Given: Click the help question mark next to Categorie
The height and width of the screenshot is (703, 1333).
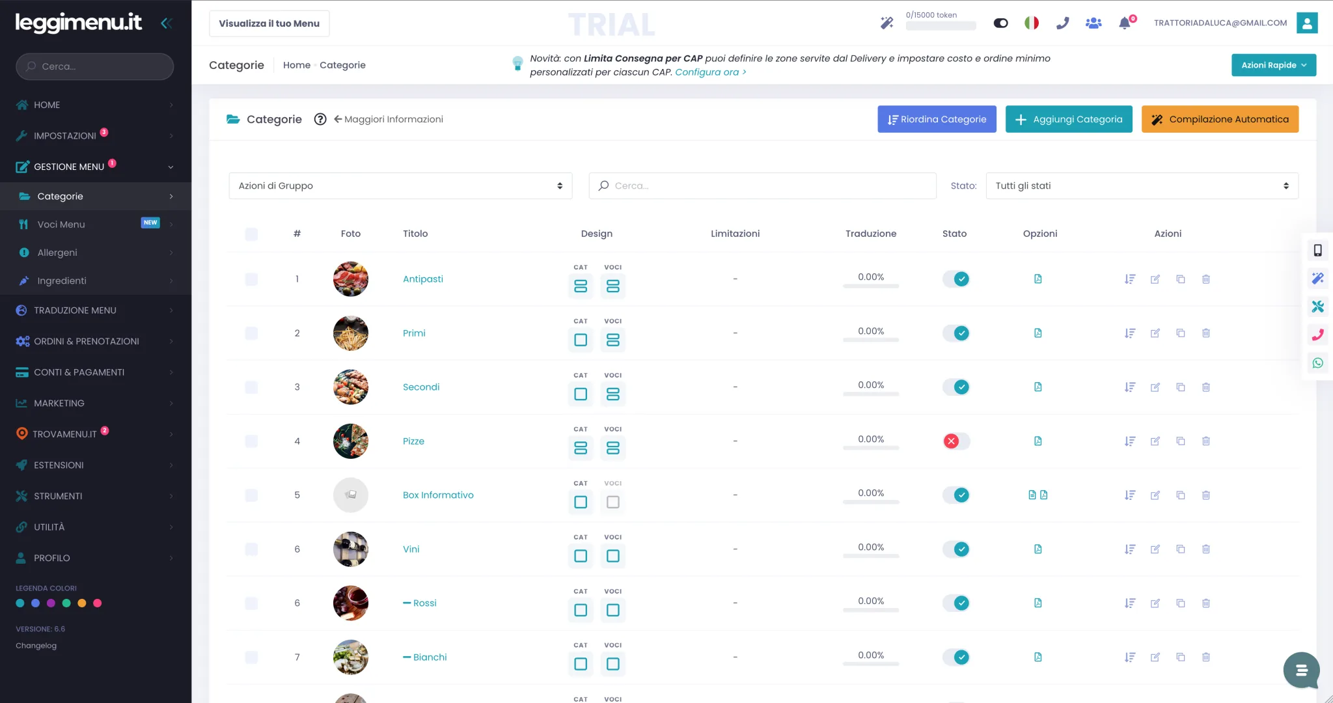Looking at the screenshot, I should coord(320,119).
